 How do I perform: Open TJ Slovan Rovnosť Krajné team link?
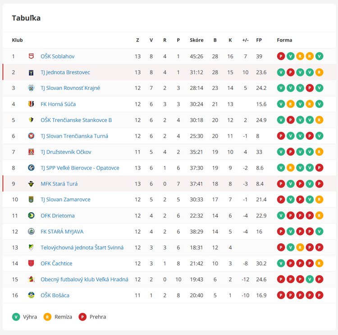pos(70,88)
